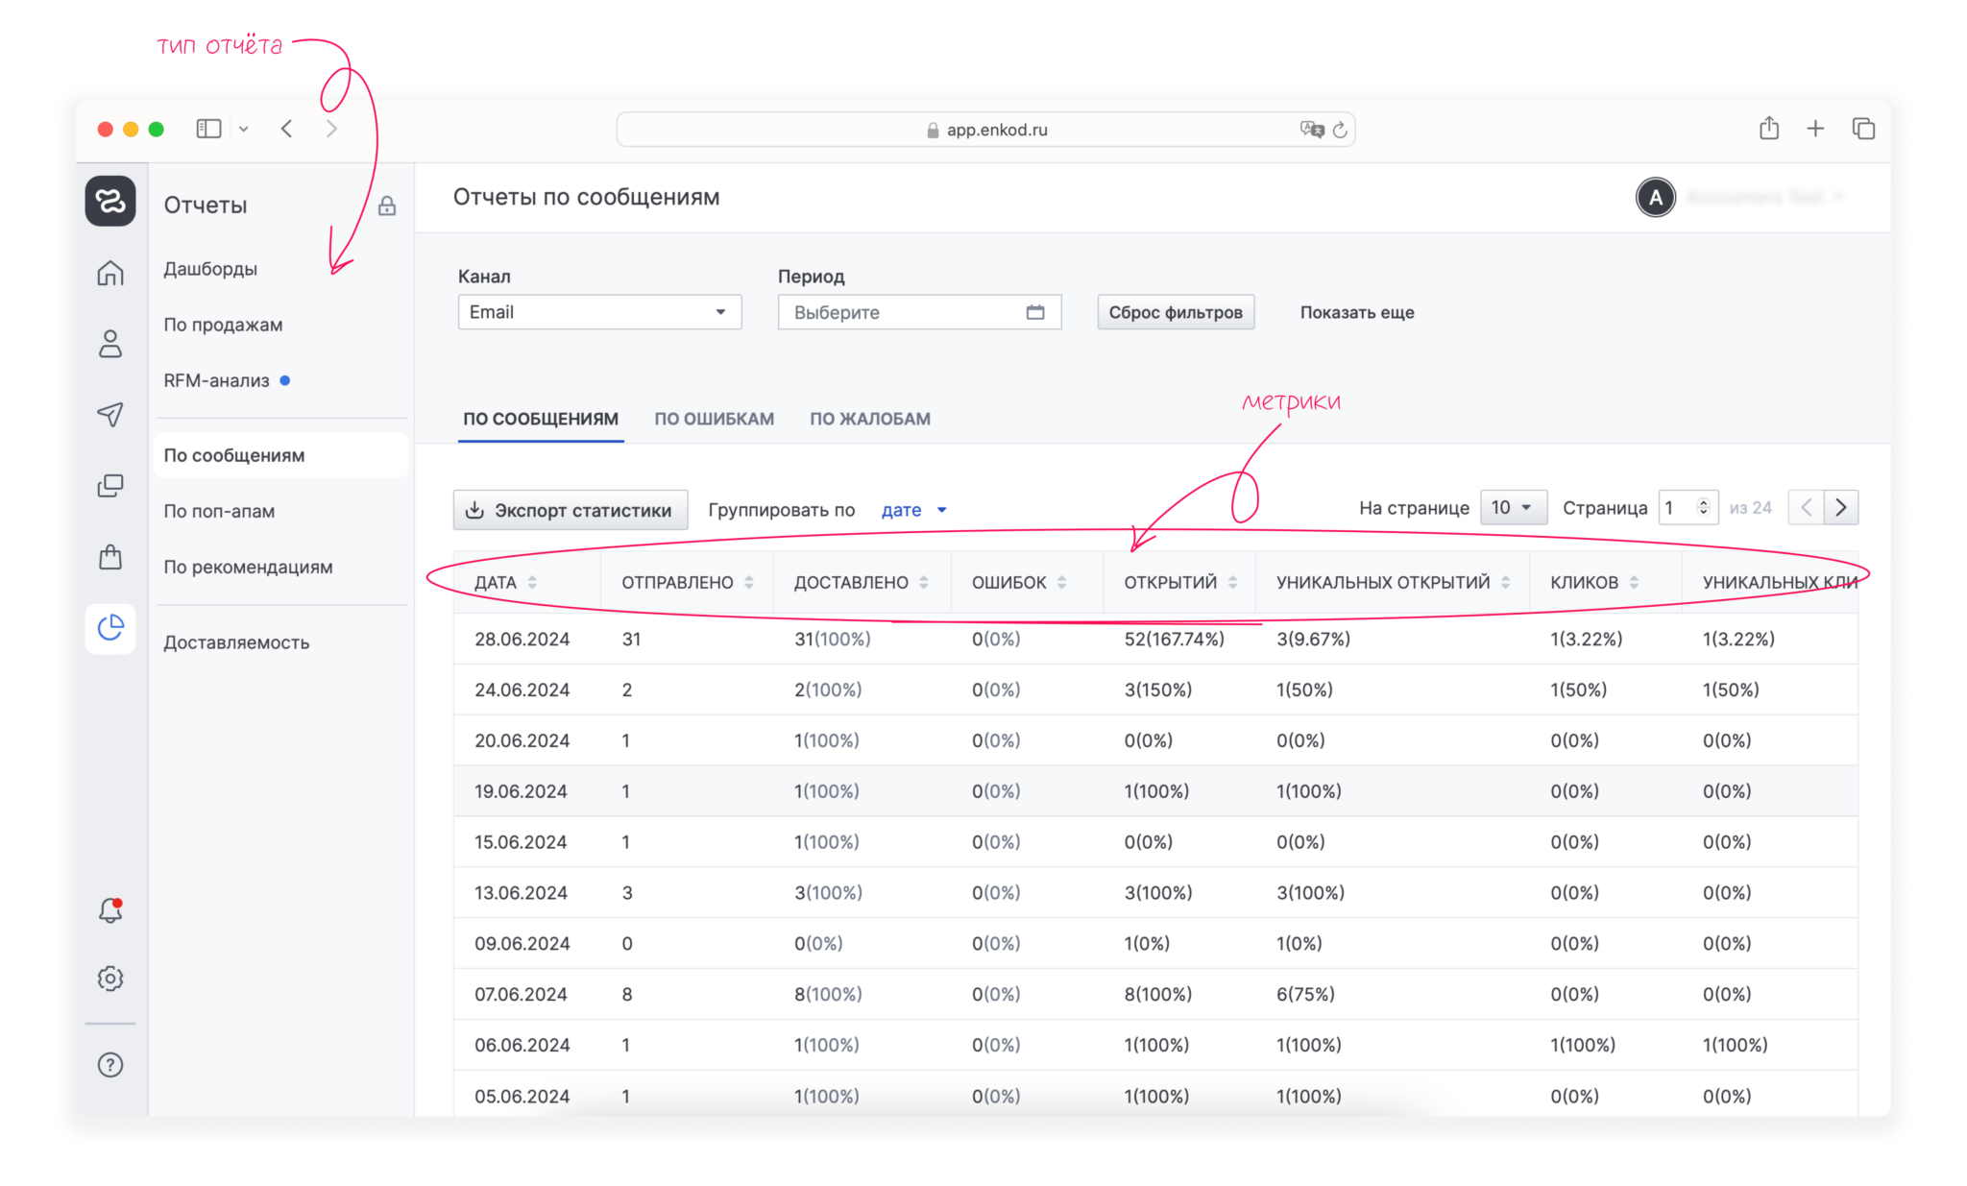Image resolution: width=1967 pixels, height=1186 pixels.
Task: Click calendar icon in Период field
Action: click(x=1034, y=312)
